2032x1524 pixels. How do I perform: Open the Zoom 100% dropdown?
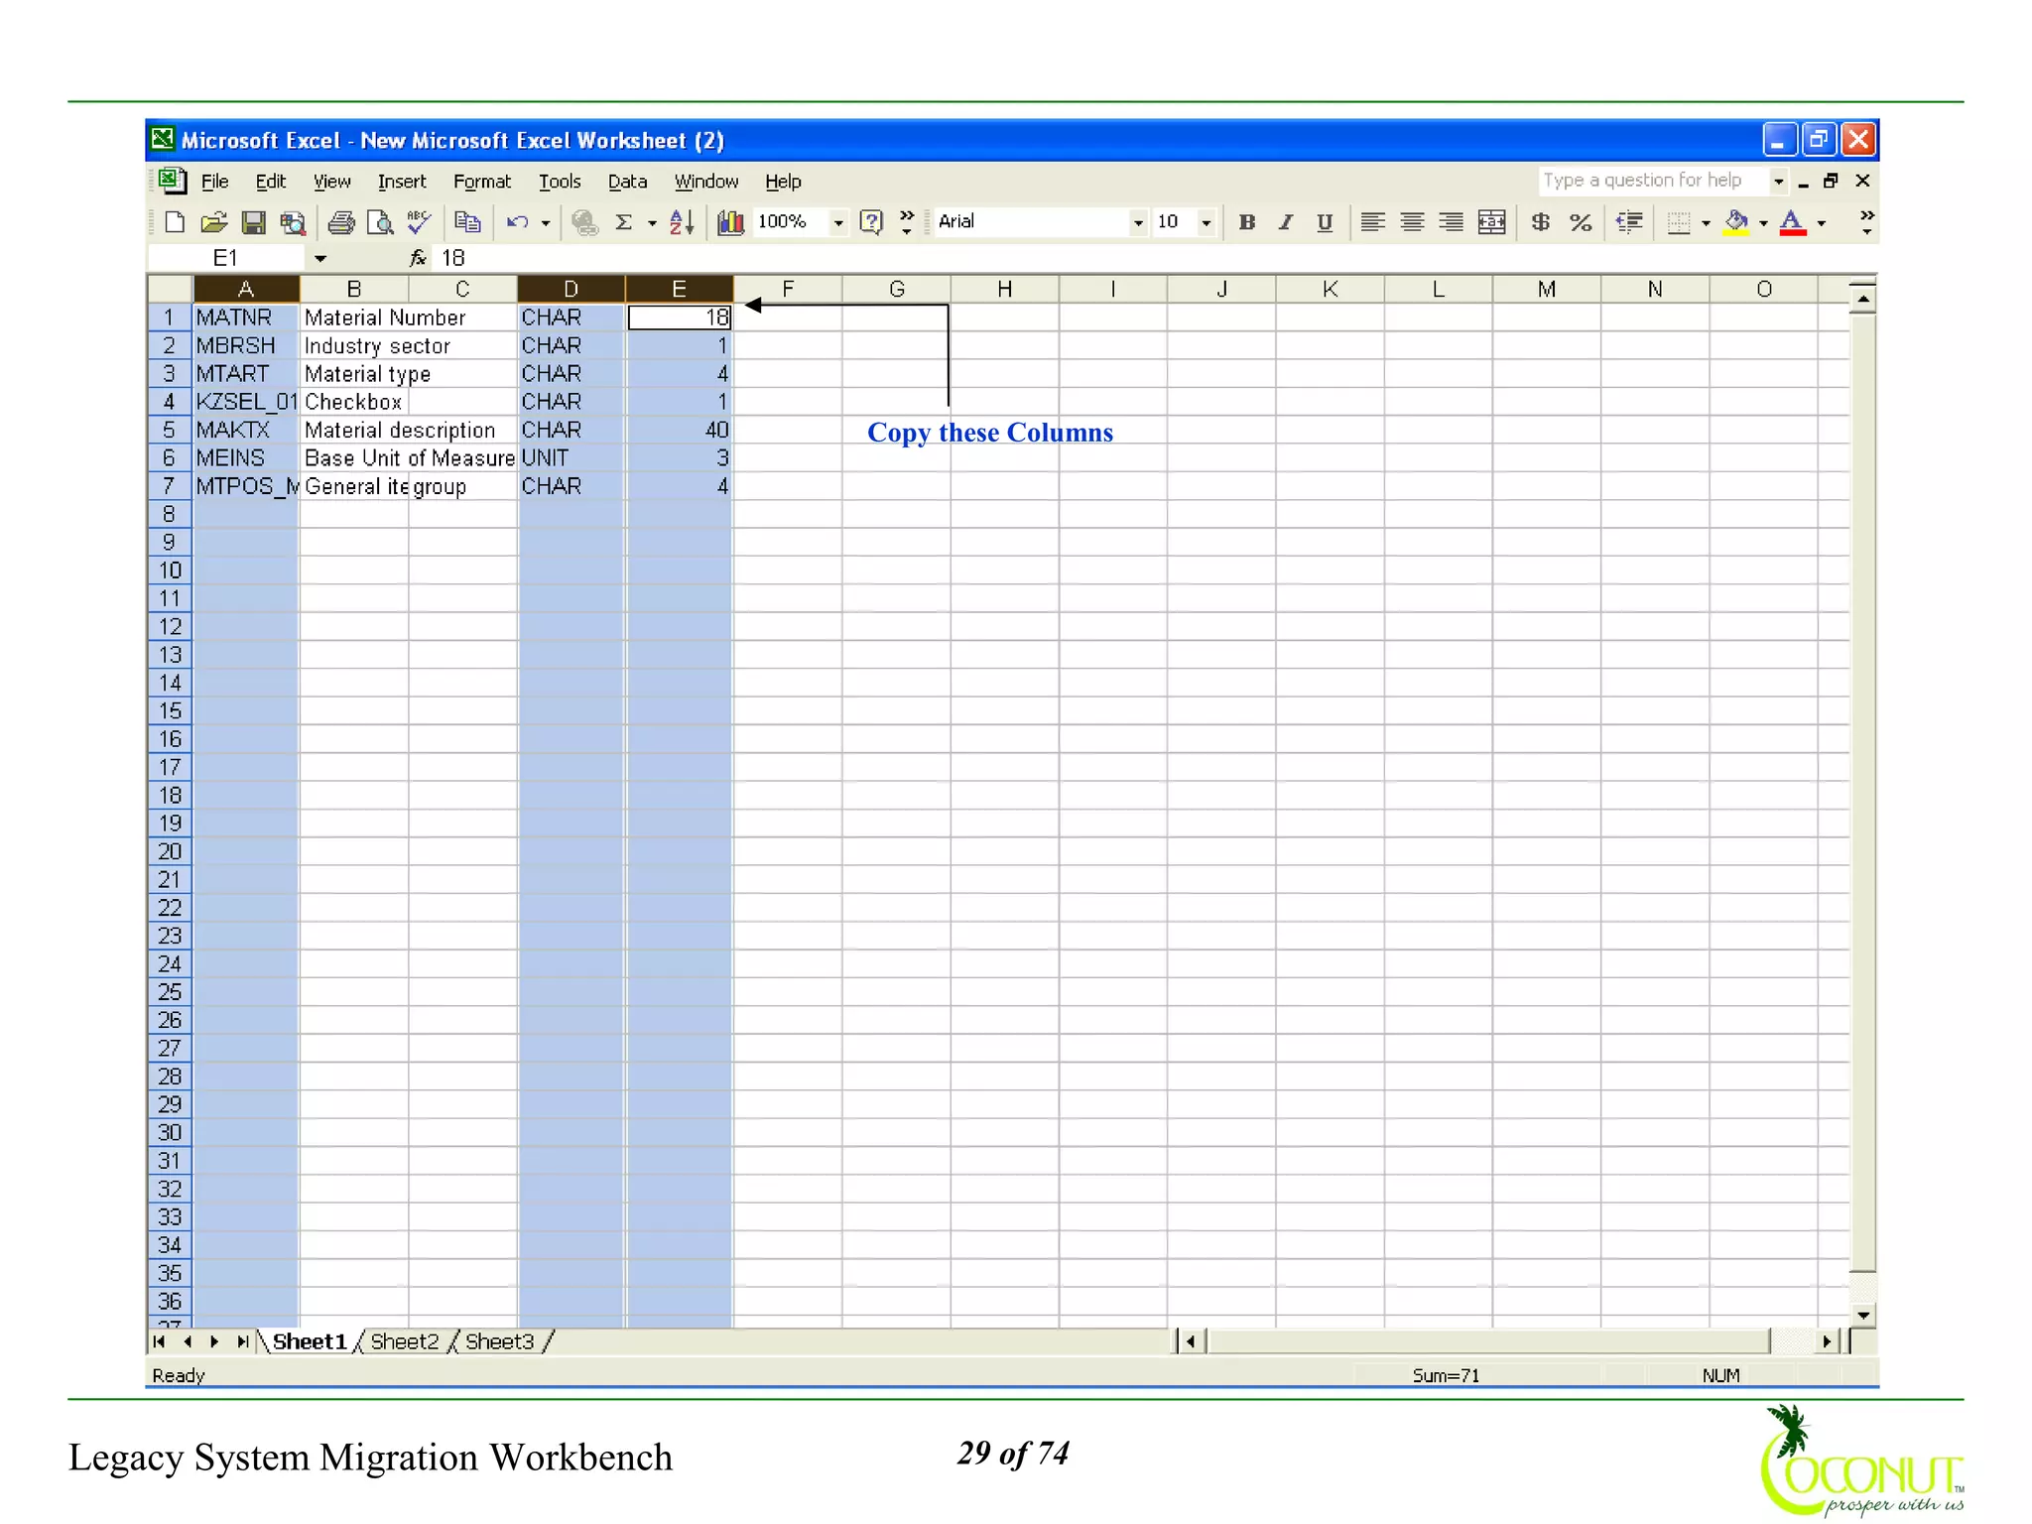[x=838, y=223]
